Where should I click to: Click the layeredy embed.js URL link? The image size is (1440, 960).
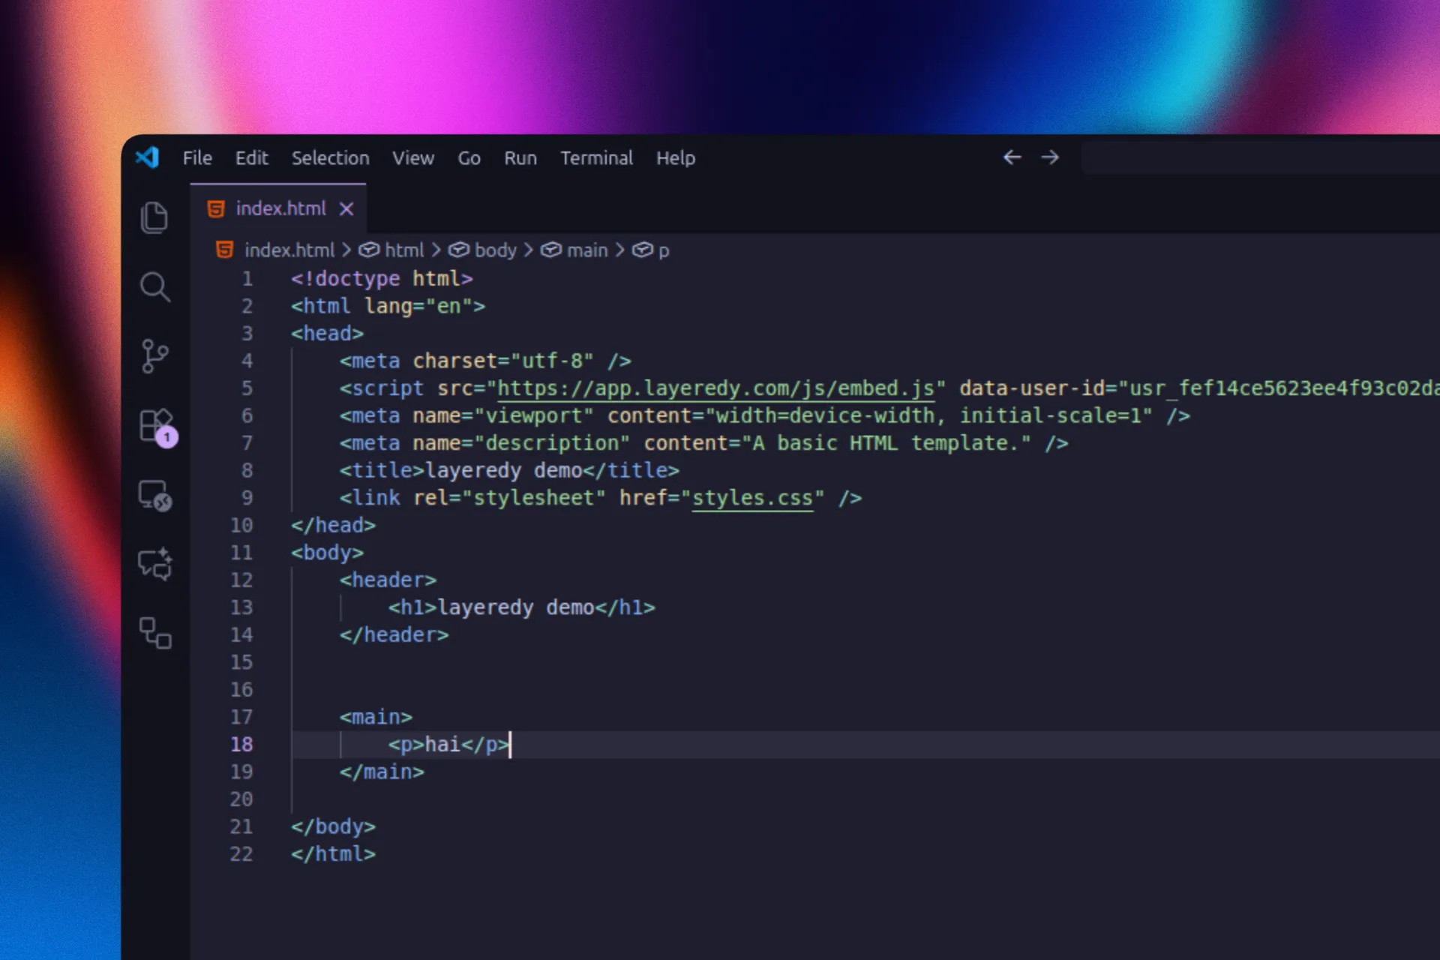click(715, 388)
